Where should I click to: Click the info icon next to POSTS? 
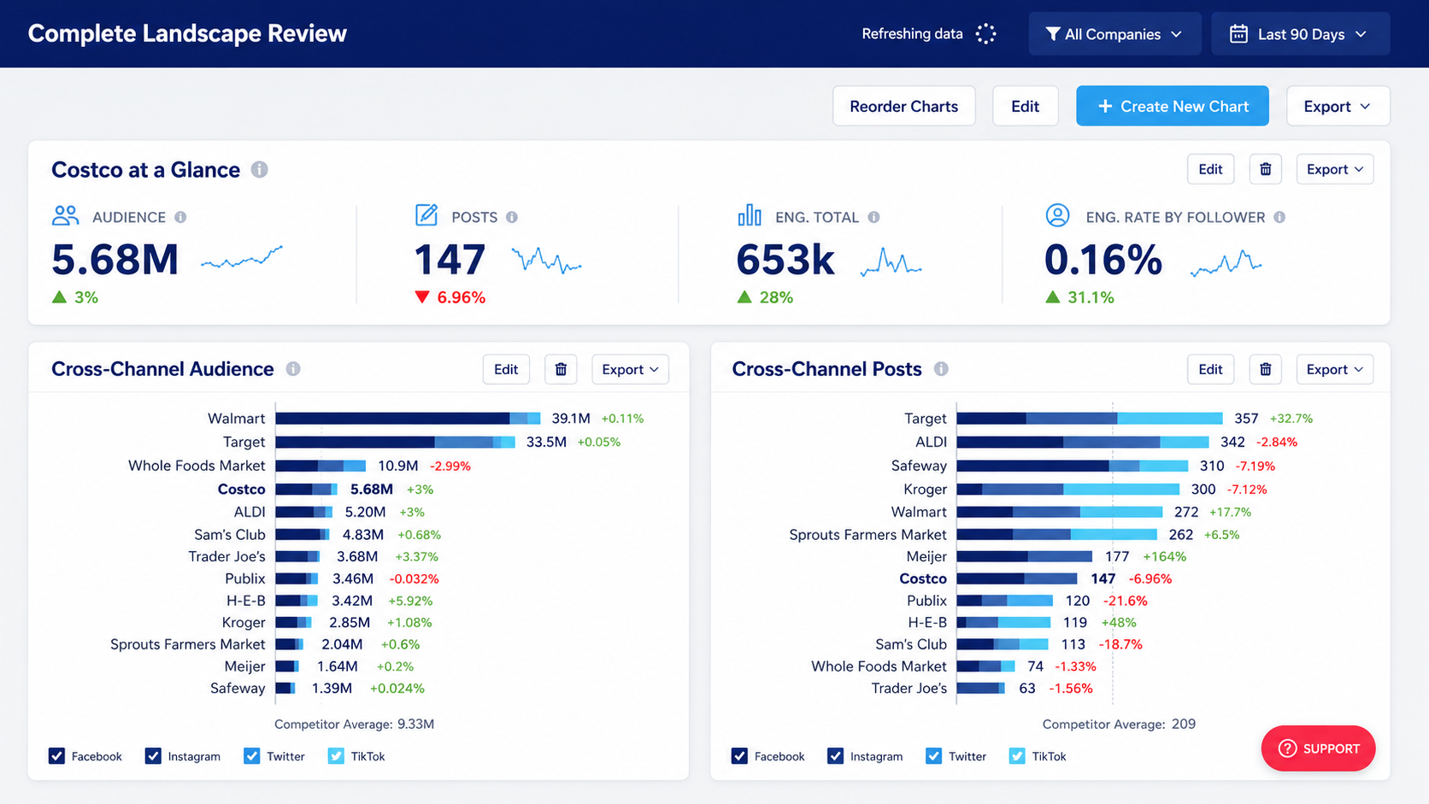[x=512, y=217]
